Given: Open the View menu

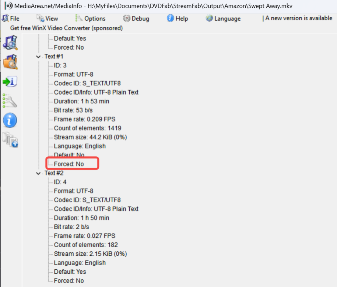Looking at the screenshot, I should [x=47, y=18].
